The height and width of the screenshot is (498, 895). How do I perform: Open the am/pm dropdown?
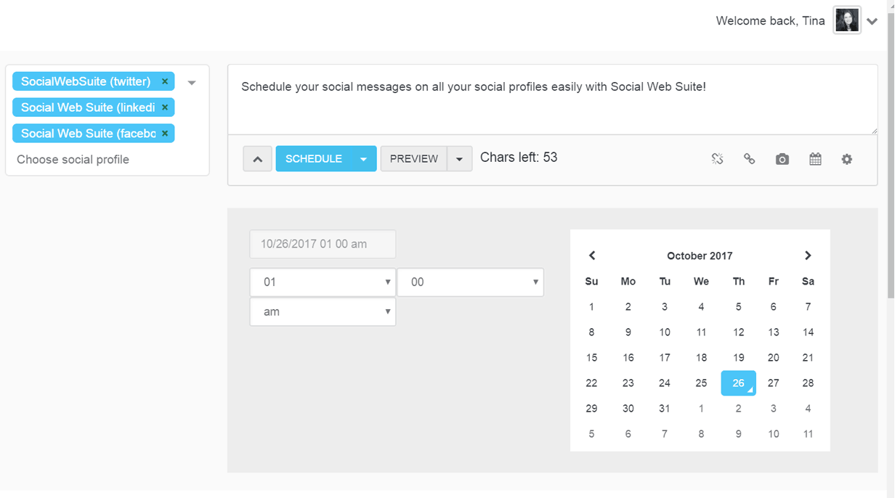pyautogui.click(x=323, y=312)
